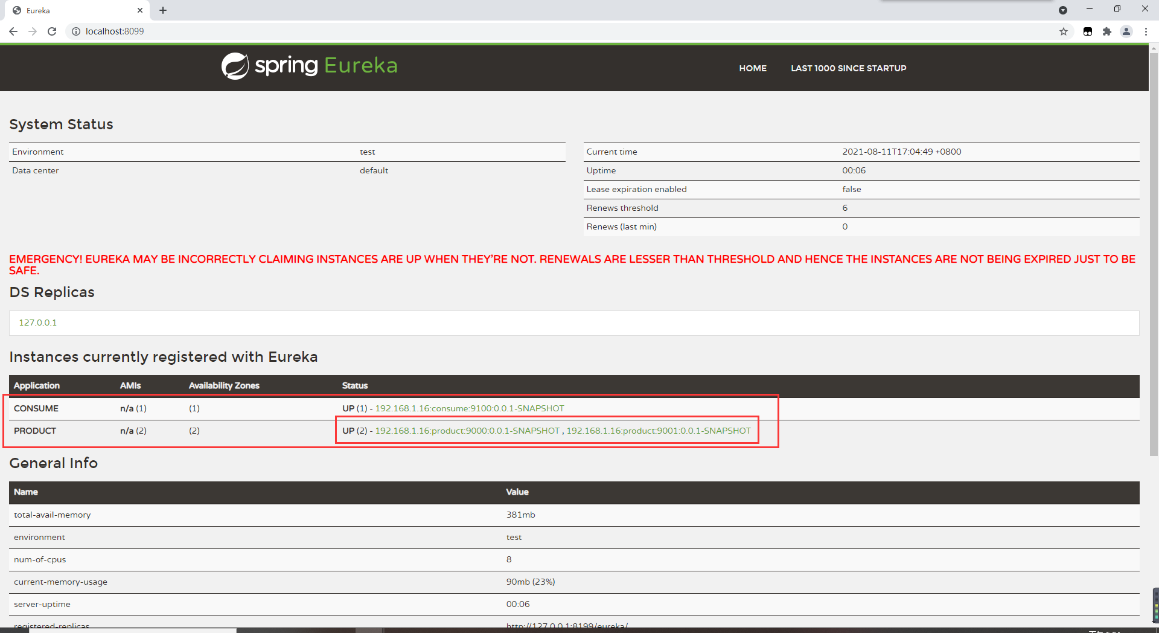Click the server-uptime row label
The height and width of the screenshot is (633, 1159).
(x=42, y=604)
